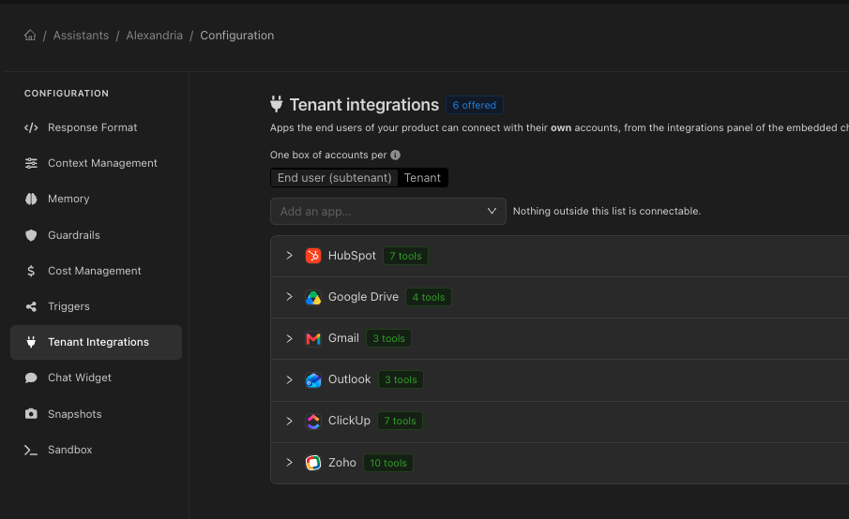Click the Zoho row name
Viewport: 849px width, 519px height.
(342, 463)
